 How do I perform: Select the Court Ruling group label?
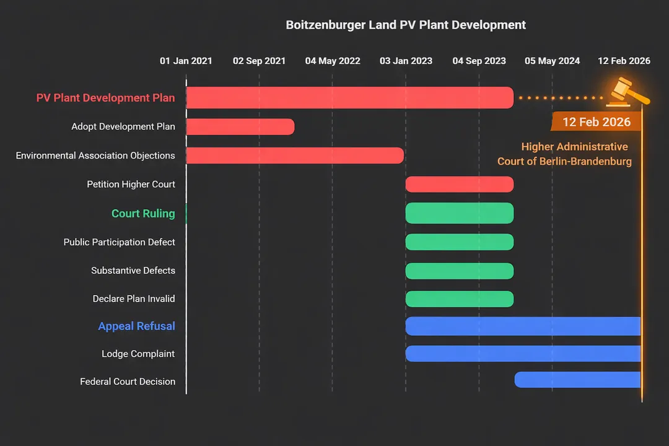[x=143, y=214]
